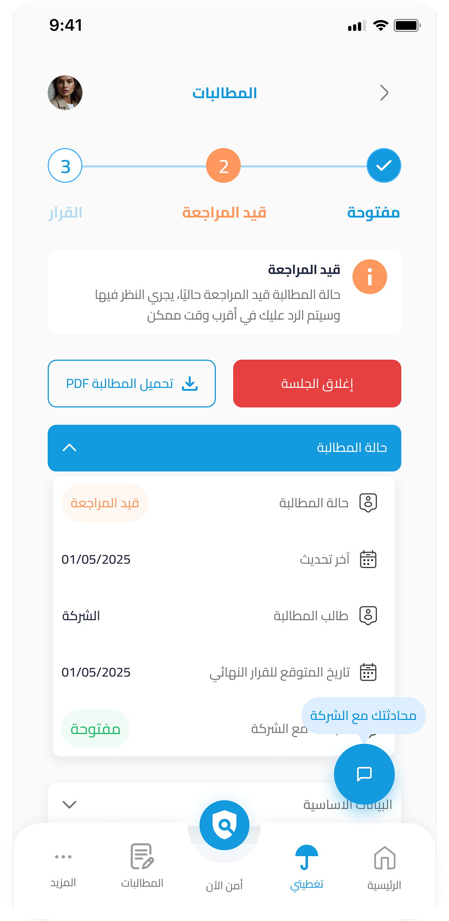
Task: Open the chat with company floating button
Action: (x=364, y=774)
